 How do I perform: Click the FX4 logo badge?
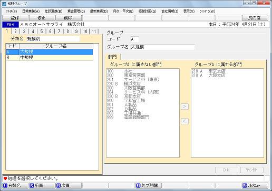point(11,25)
